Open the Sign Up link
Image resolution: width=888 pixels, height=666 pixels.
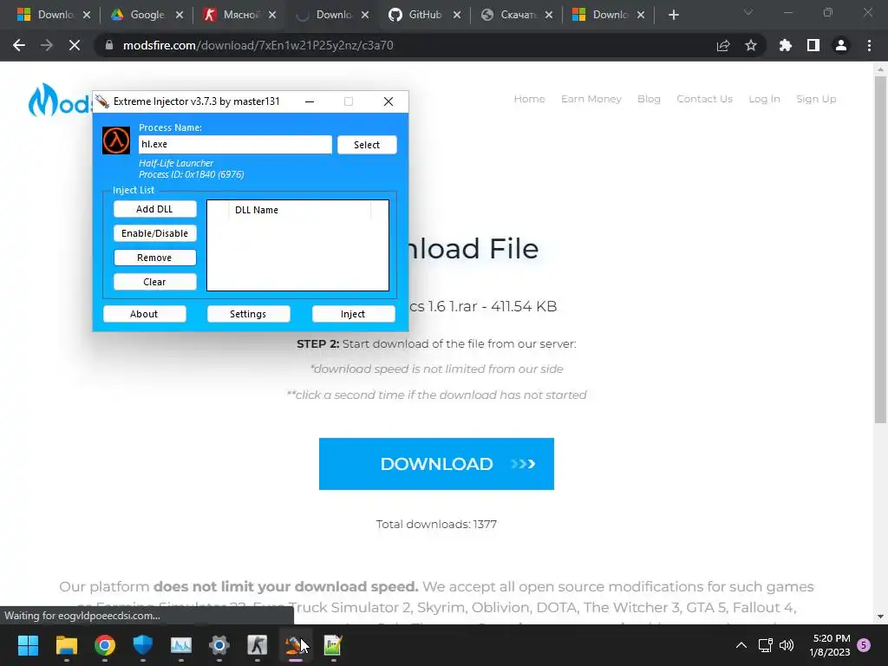[816, 99]
